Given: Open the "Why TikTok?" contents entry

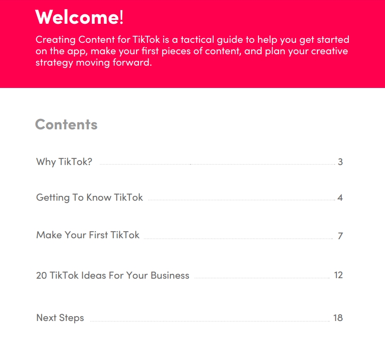Looking at the screenshot, I should [64, 162].
